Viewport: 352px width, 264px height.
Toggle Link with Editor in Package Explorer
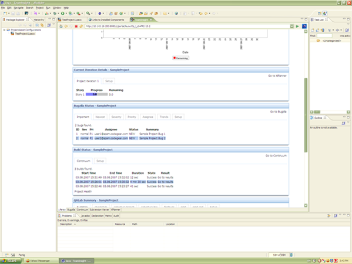click(42, 25)
